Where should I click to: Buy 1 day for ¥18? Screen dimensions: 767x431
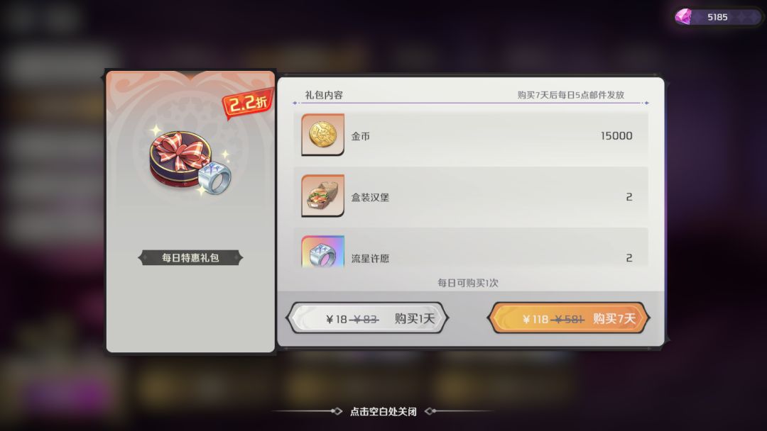pos(367,318)
